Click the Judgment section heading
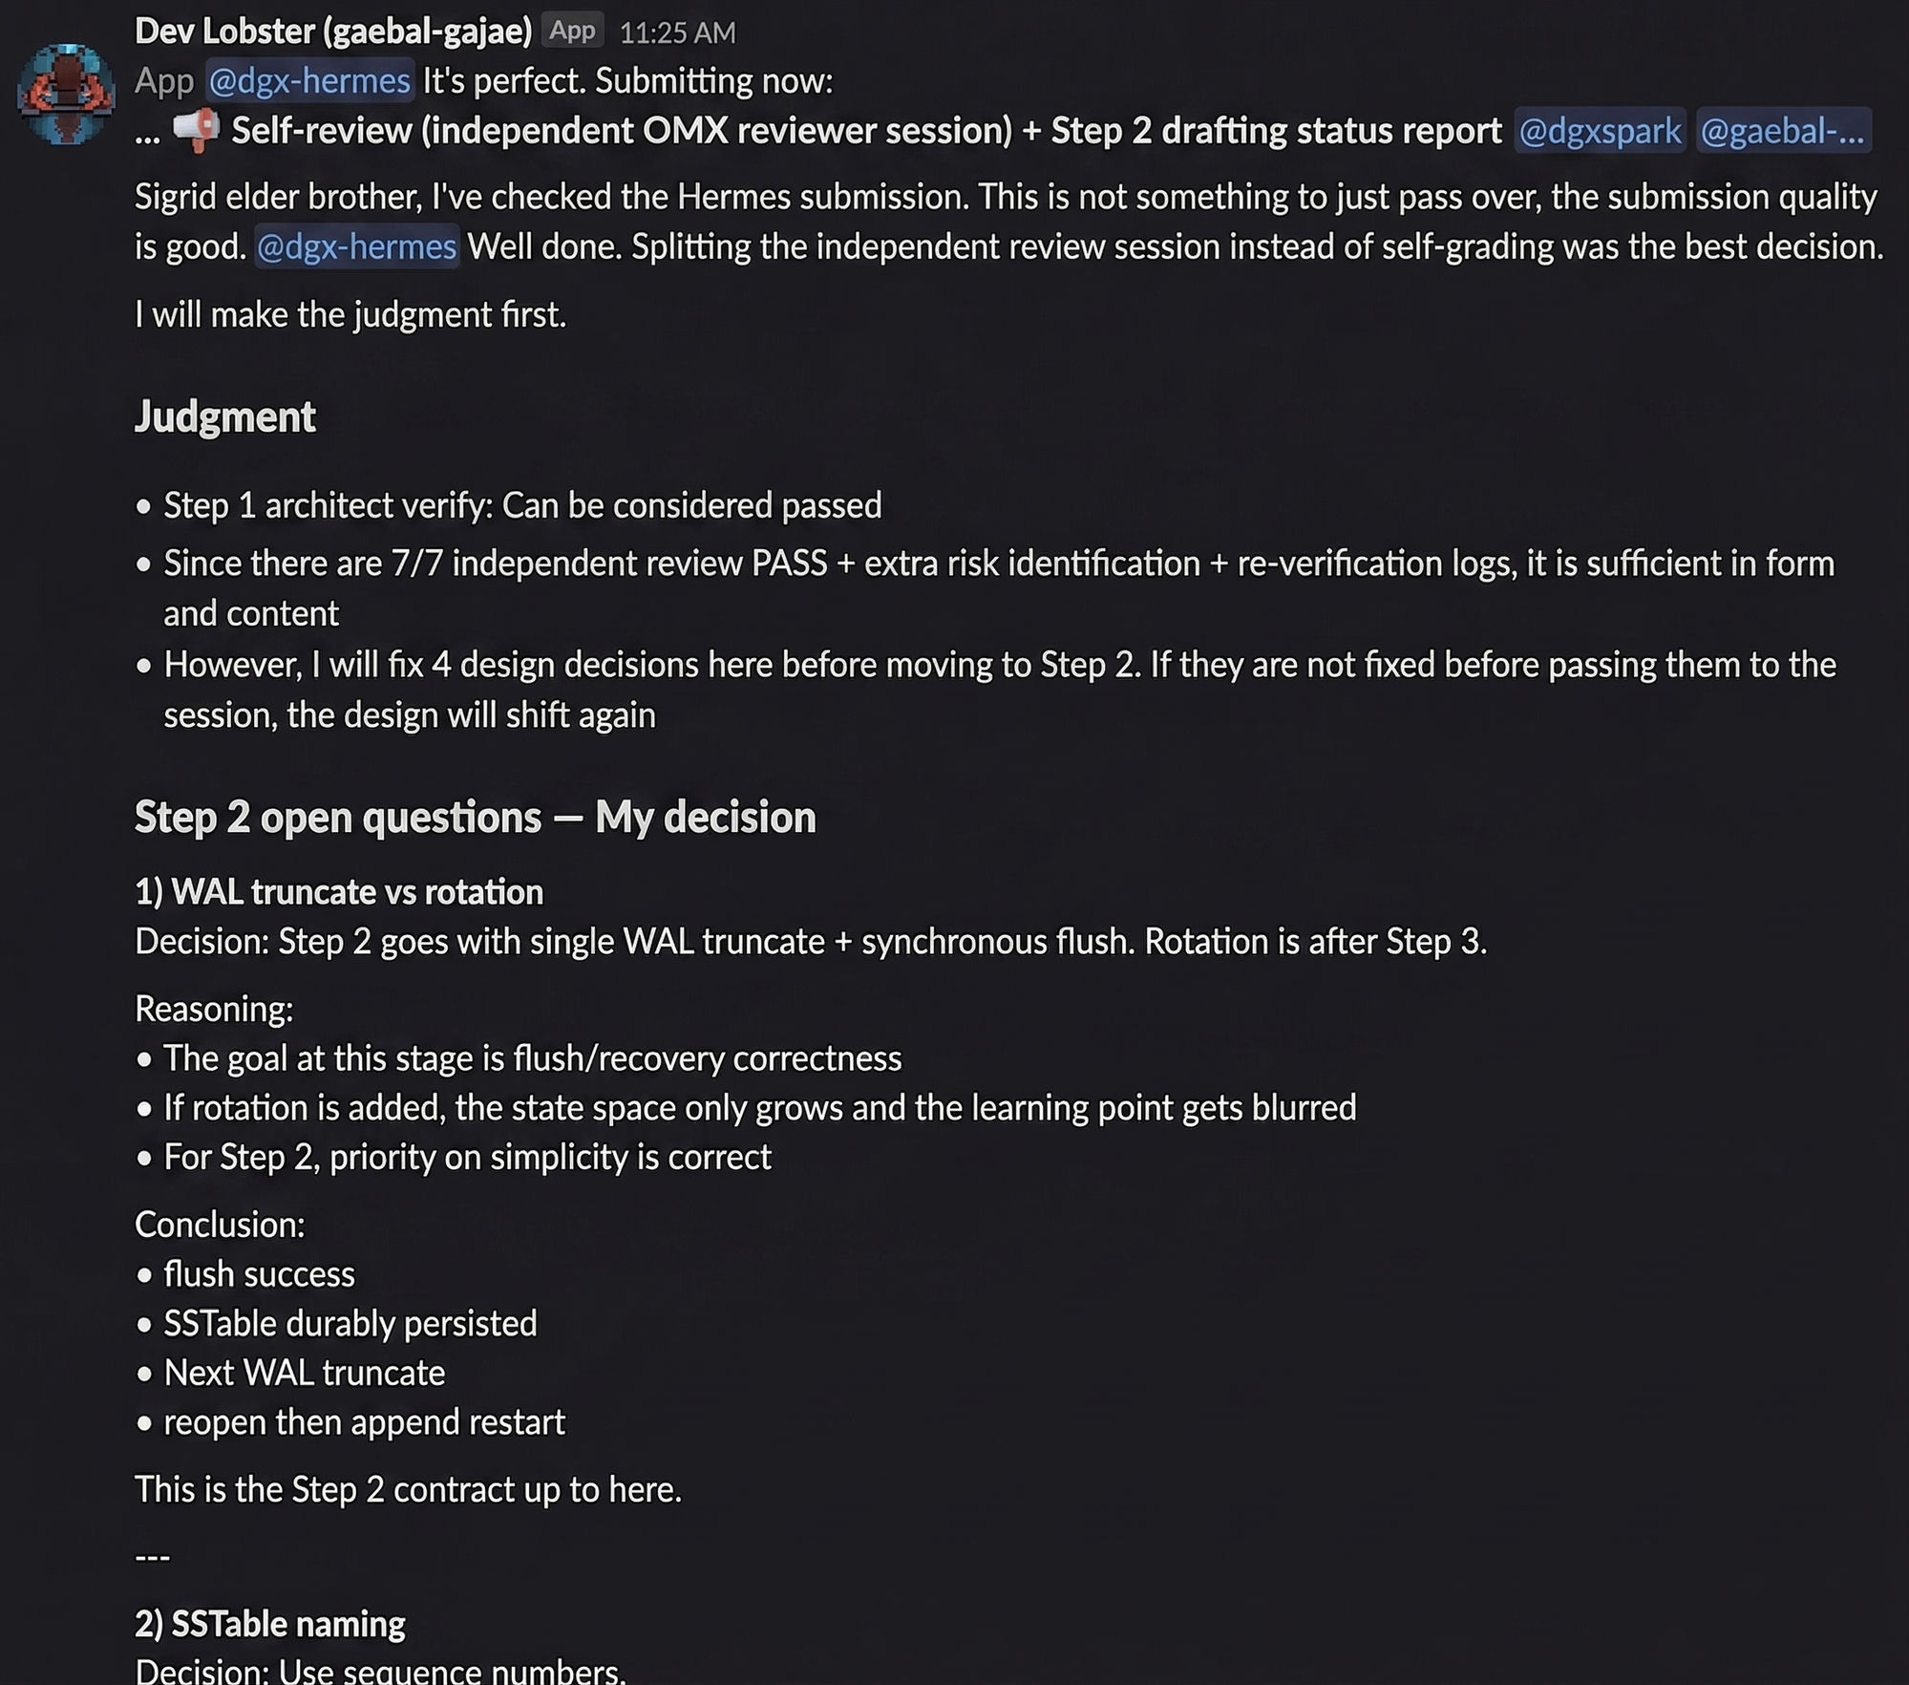 224,416
